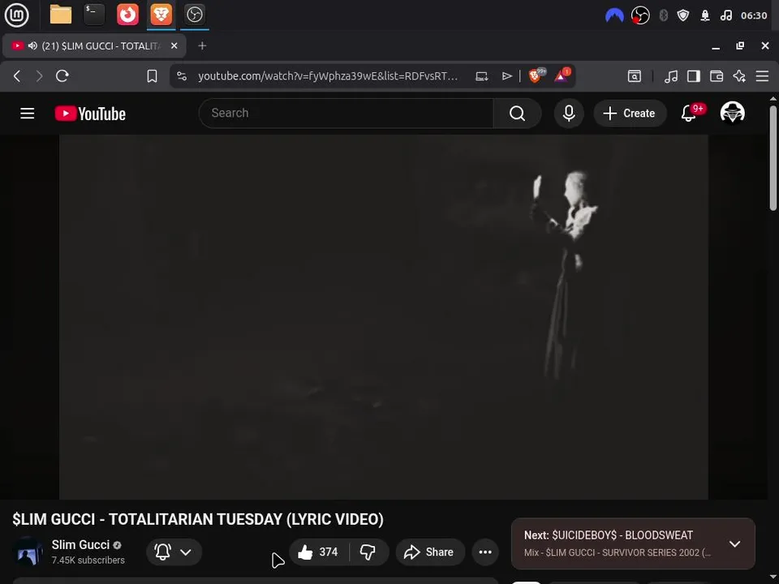
Task: Open the Brave playlist music note icon
Action: click(671, 76)
